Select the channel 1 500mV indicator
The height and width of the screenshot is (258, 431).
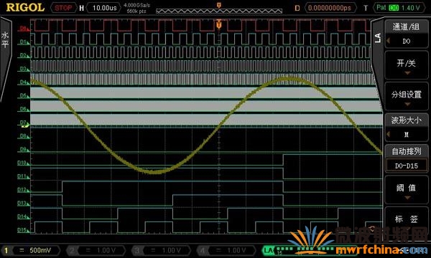(x=31, y=250)
